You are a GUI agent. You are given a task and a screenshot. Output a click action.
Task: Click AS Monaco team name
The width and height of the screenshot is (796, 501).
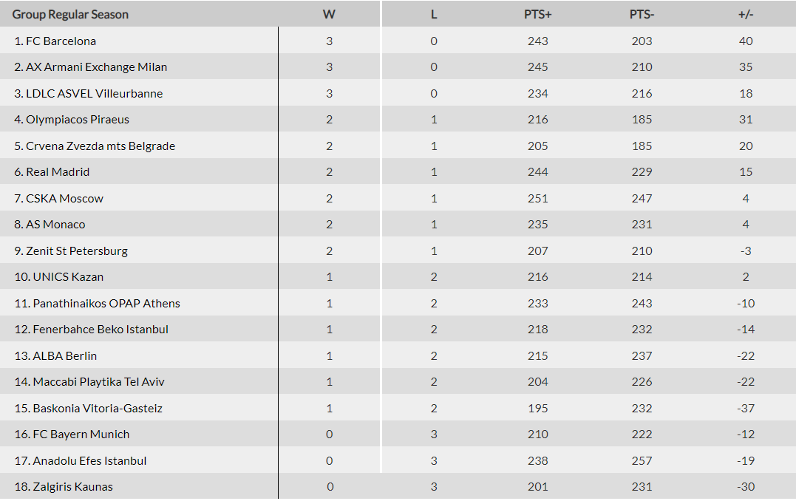point(55,225)
